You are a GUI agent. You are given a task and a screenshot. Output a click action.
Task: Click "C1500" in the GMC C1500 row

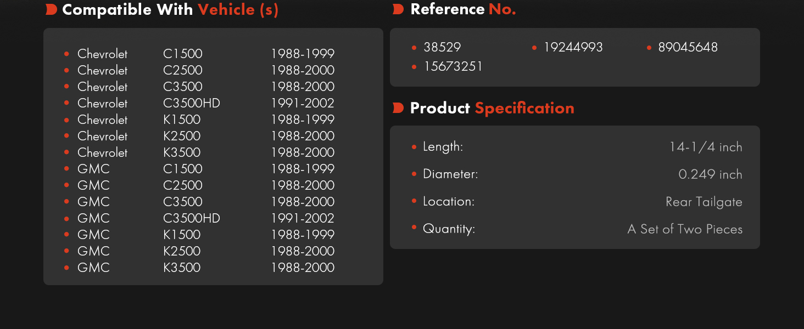[183, 169]
